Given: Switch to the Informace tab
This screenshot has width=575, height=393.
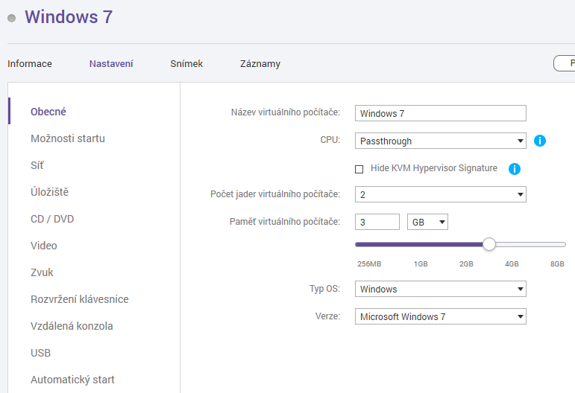Looking at the screenshot, I should coord(30,64).
